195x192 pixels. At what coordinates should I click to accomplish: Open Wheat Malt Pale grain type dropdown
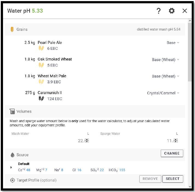(x=165, y=76)
